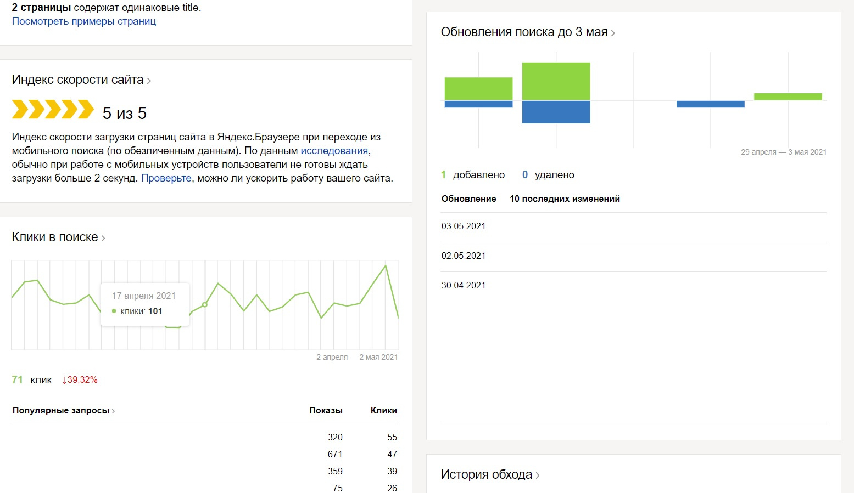Click the Показы column header
Screen dimensions: 854x493
tap(326, 411)
